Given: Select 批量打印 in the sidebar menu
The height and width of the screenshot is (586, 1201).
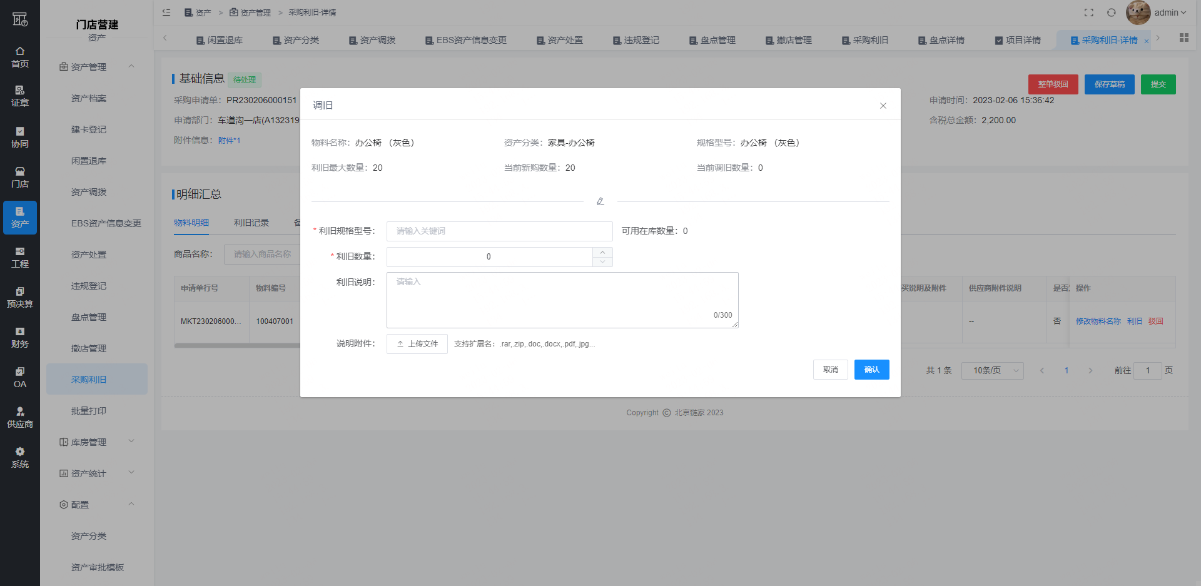Looking at the screenshot, I should click(89, 411).
